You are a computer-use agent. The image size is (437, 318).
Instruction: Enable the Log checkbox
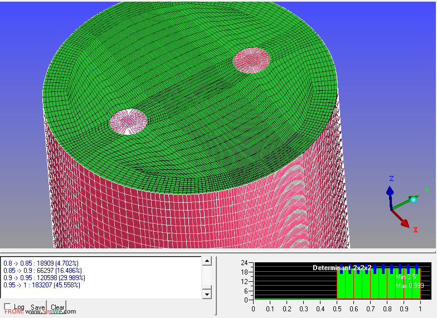7,307
